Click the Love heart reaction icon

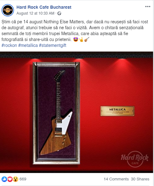[10, 179]
